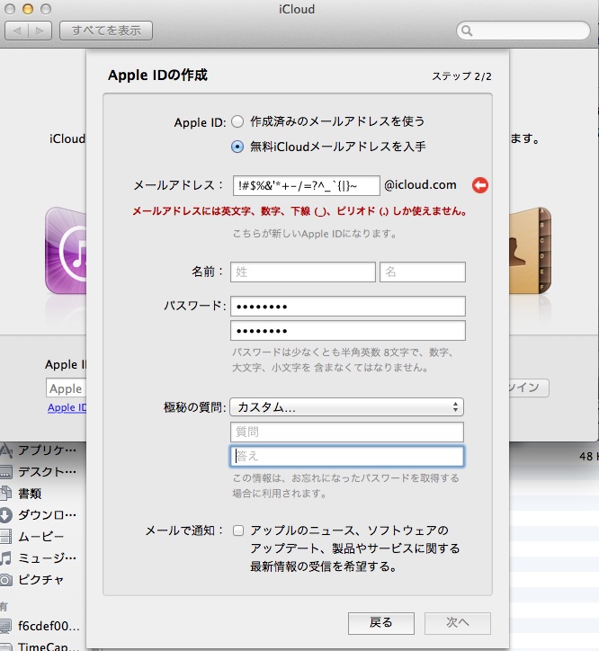599x651 pixels.
Task: Click the 戻る back button
Action: pyautogui.click(x=381, y=623)
